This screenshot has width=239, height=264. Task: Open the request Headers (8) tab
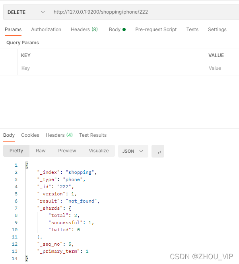(84, 30)
